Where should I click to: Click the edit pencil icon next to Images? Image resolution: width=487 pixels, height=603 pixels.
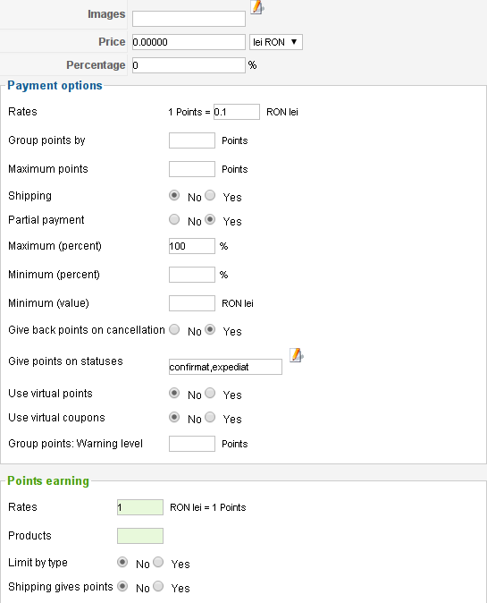[x=257, y=7]
